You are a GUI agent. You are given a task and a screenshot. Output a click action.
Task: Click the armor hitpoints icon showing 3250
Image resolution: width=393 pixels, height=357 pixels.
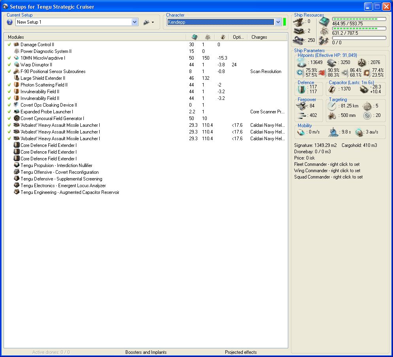pyautogui.click(x=332, y=62)
